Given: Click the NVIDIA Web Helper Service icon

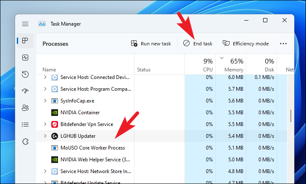Looking at the screenshot, I should coord(55,160).
